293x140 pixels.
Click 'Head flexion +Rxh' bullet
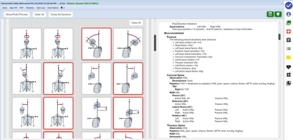click(184, 45)
